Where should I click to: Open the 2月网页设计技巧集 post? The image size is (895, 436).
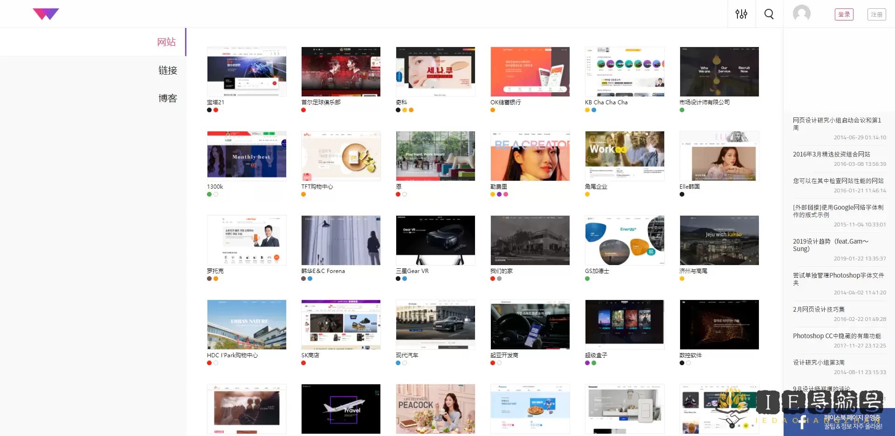(x=819, y=309)
